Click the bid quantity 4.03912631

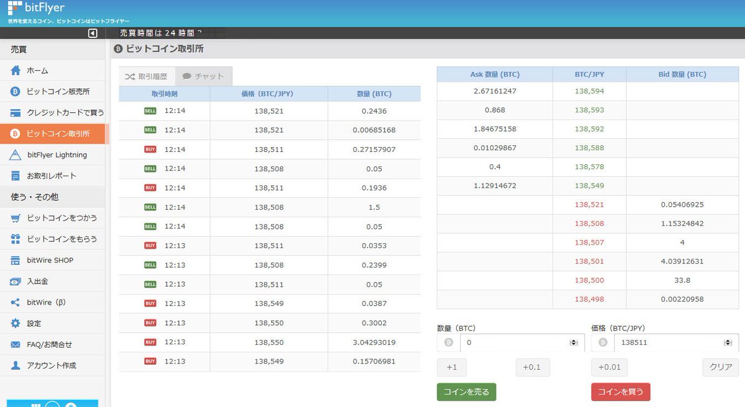(682, 261)
